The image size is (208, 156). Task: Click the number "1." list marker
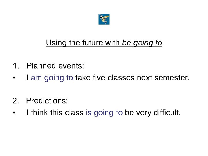tap(16, 66)
